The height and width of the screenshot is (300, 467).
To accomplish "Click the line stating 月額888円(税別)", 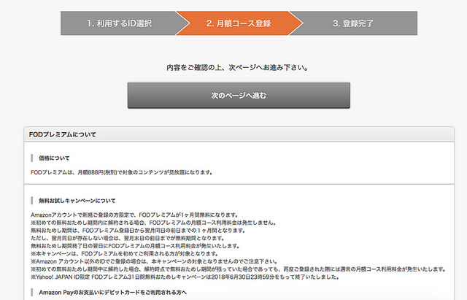I will point(122,172).
